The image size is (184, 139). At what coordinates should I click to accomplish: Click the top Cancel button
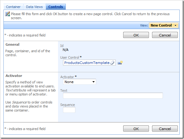[165, 35]
